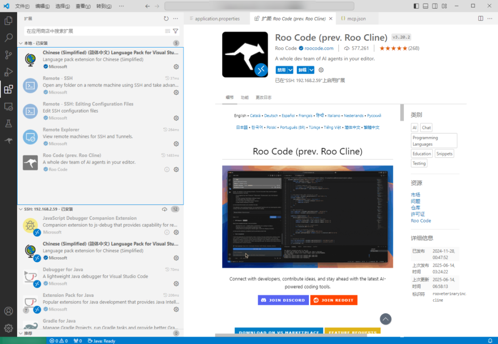The height and width of the screenshot is (344, 498).
Task: Toggle secondary sidebar layout button
Action: [x=435, y=6]
